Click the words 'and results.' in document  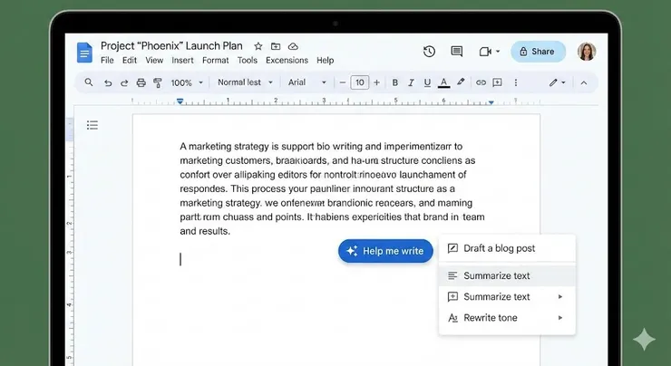click(205, 231)
